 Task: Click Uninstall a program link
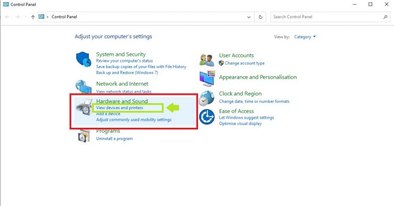(114, 138)
